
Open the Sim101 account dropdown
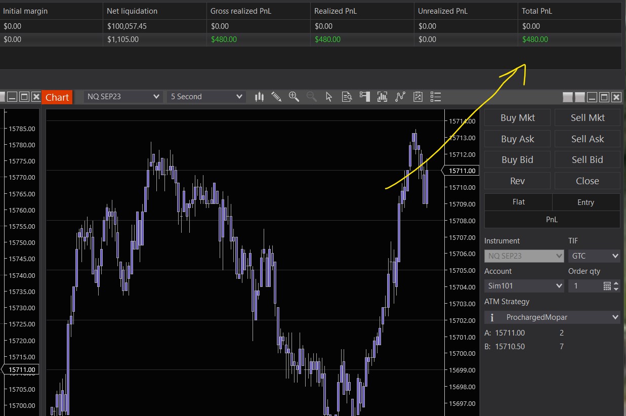tap(524, 286)
